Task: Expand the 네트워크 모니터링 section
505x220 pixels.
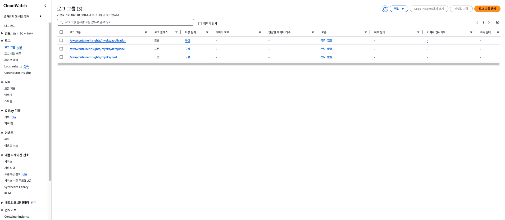Action: (2, 203)
